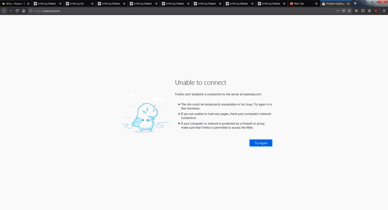388x210 pixels.
Task: Click the dinosaur illustration
Action: point(145,114)
